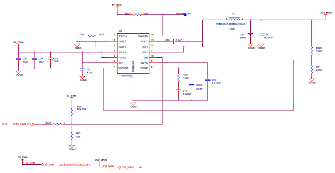Select the U2 TPS54620 chip body
Image resolution: width=335 pixels, height=173 pixels.
pos(133,53)
